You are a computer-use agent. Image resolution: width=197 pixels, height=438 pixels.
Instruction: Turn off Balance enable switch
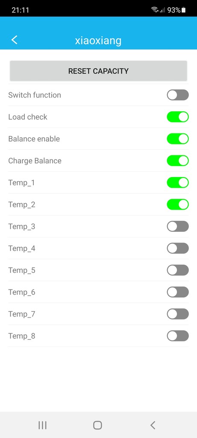coord(178,139)
